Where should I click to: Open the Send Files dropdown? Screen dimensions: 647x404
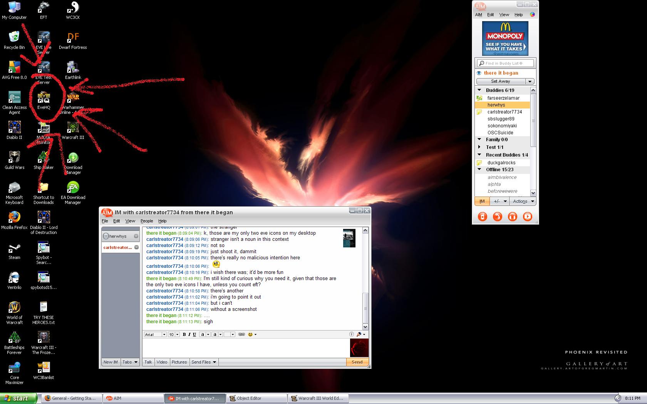pyautogui.click(x=204, y=362)
